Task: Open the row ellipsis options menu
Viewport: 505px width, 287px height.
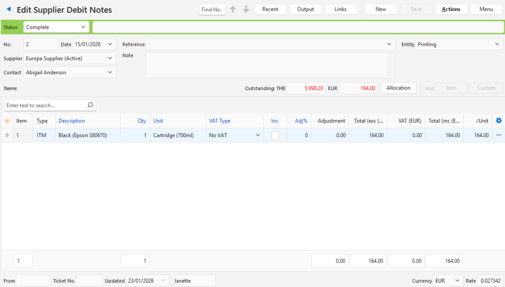Action: tap(499, 135)
